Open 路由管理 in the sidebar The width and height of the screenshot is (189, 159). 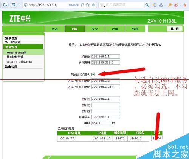point(11,67)
